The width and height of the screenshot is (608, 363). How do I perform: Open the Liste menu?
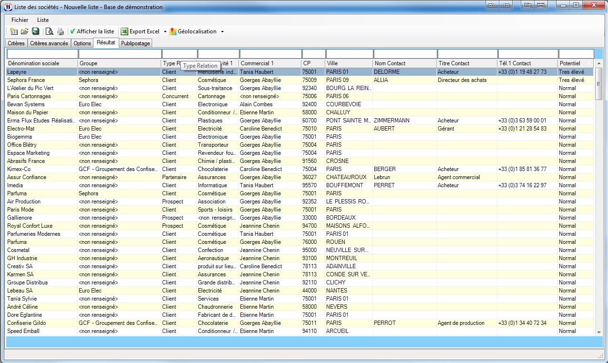coord(43,20)
